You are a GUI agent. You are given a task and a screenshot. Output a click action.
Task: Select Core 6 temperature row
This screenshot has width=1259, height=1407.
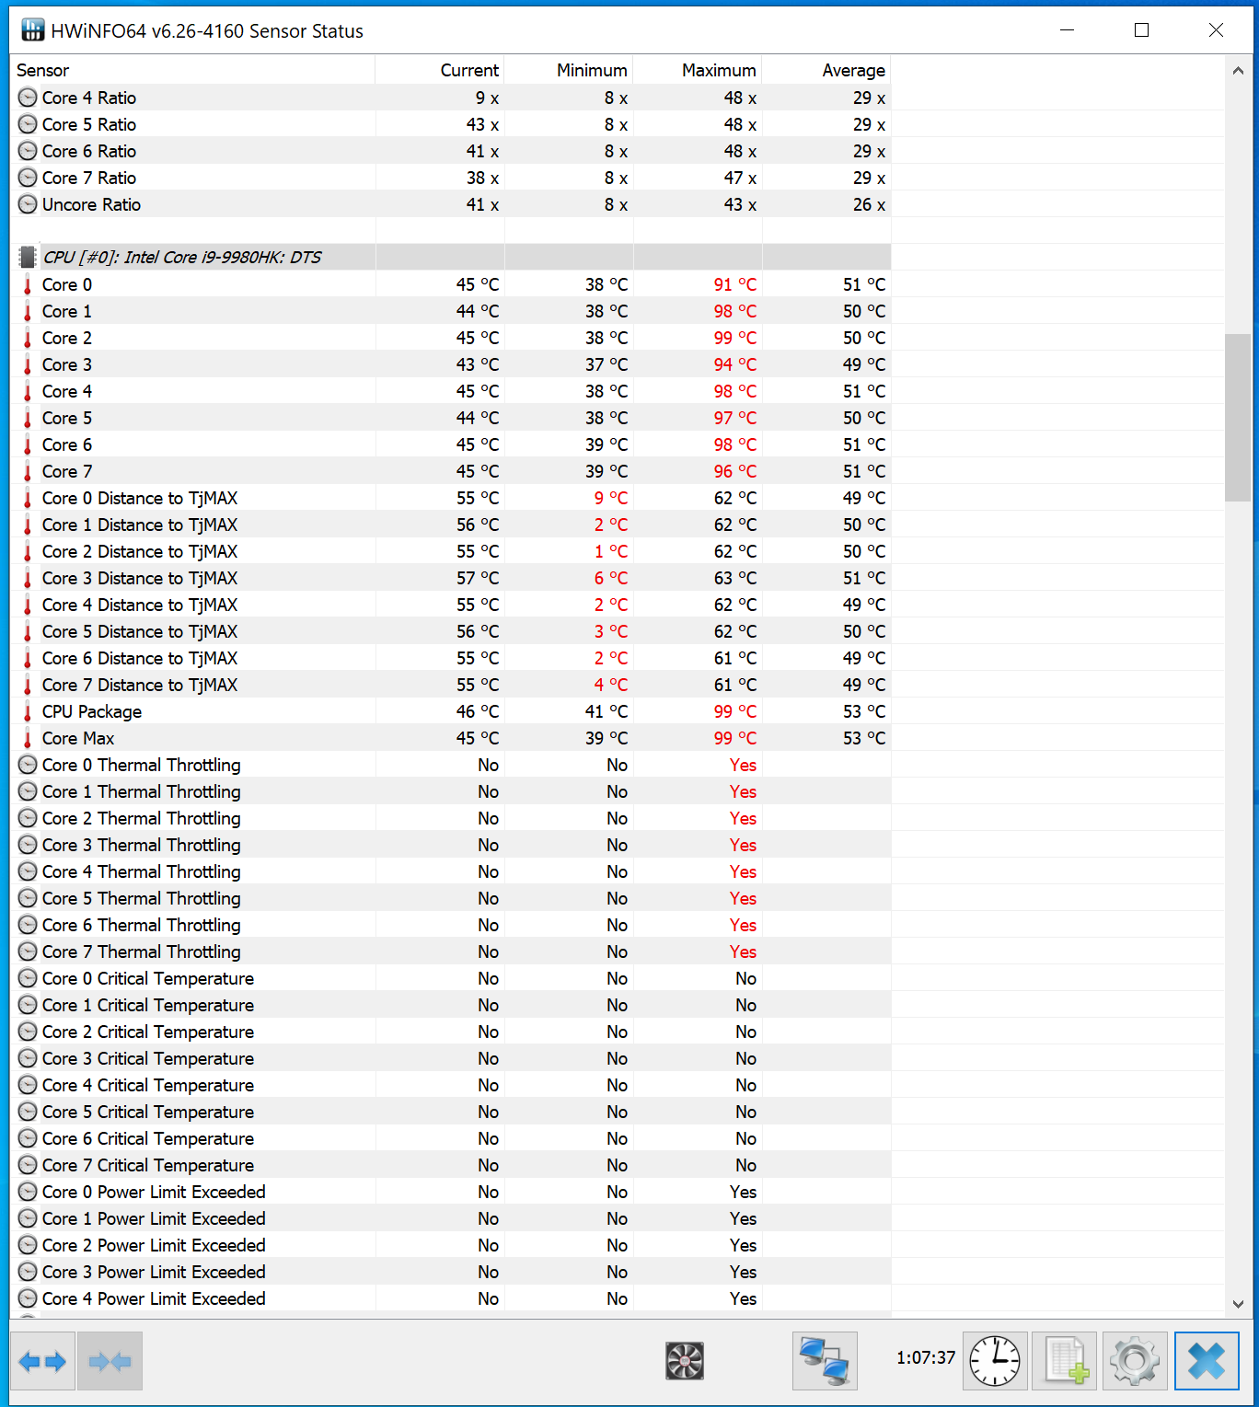tap(451, 444)
